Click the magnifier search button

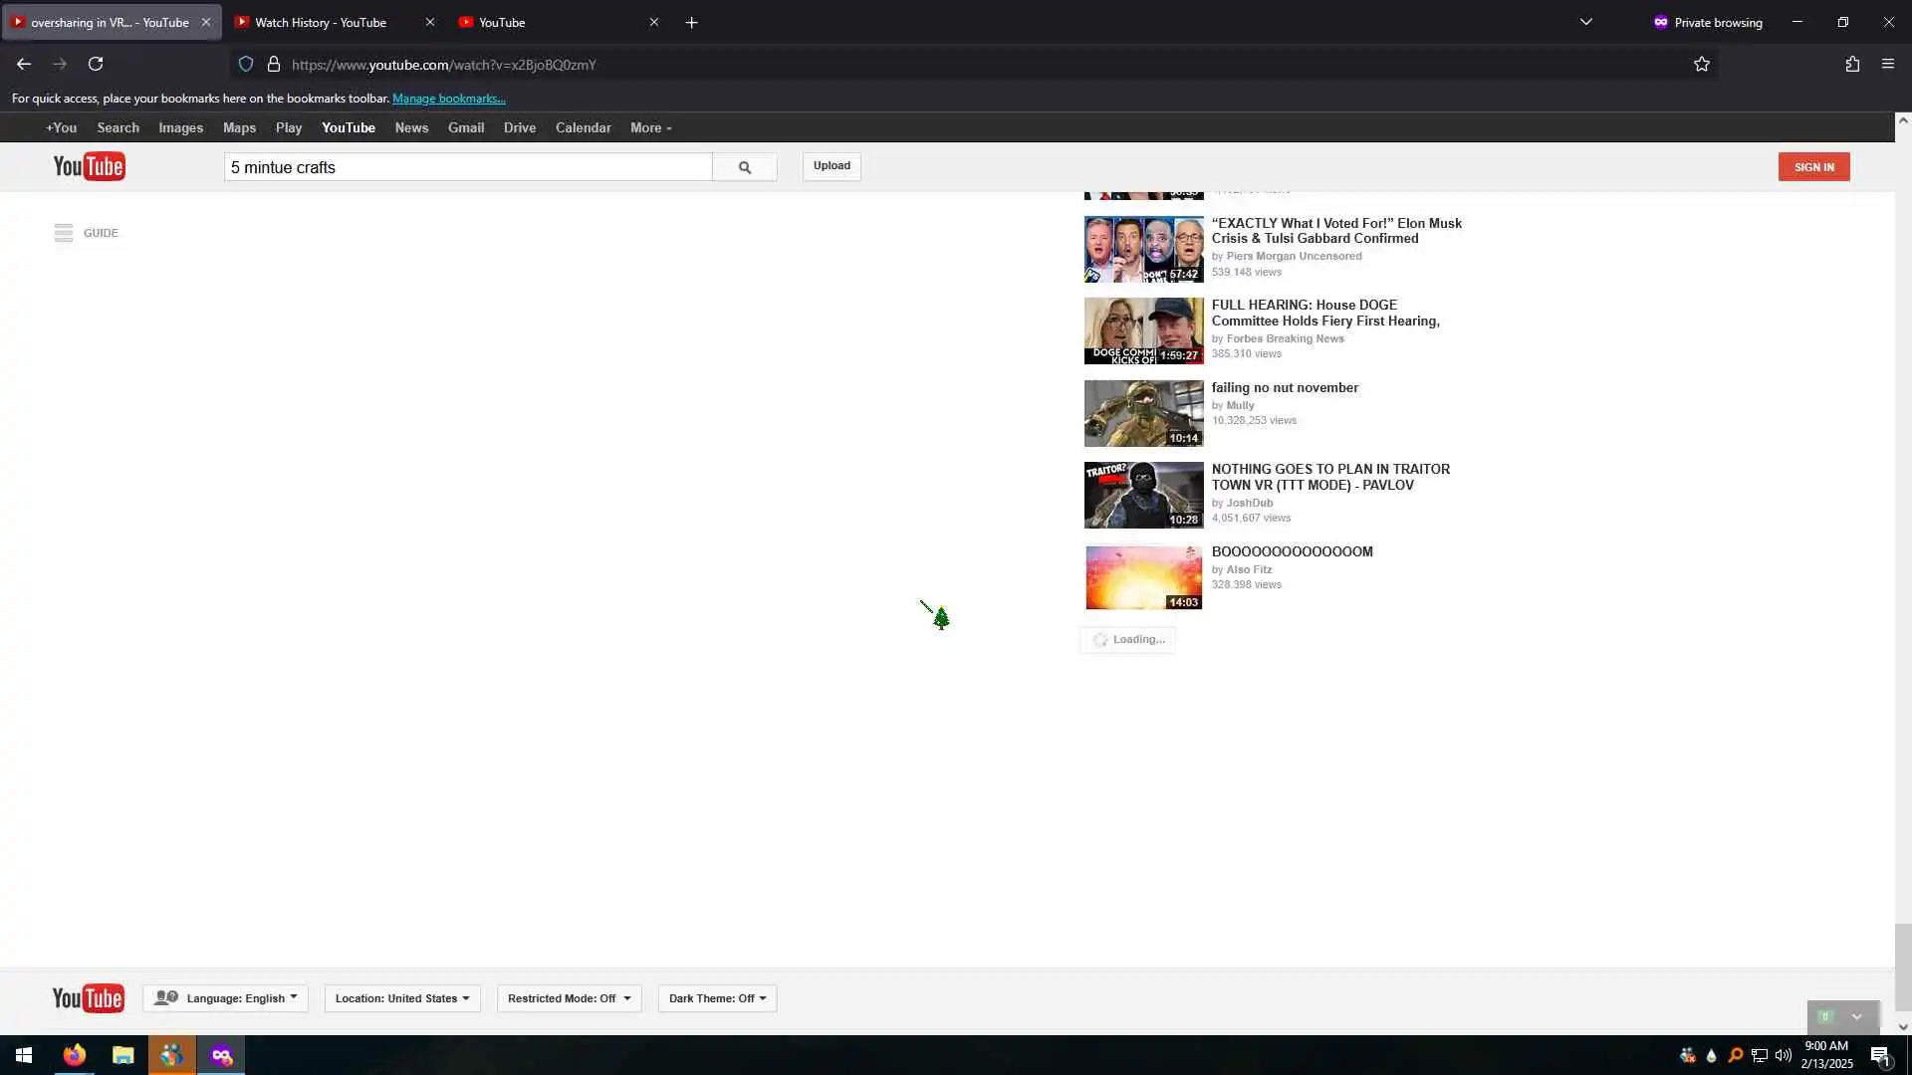pos(744,167)
